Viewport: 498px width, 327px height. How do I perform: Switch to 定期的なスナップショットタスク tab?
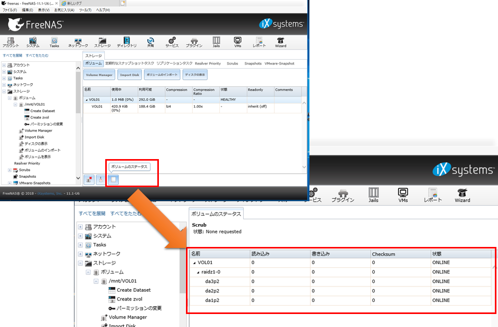(x=130, y=63)
